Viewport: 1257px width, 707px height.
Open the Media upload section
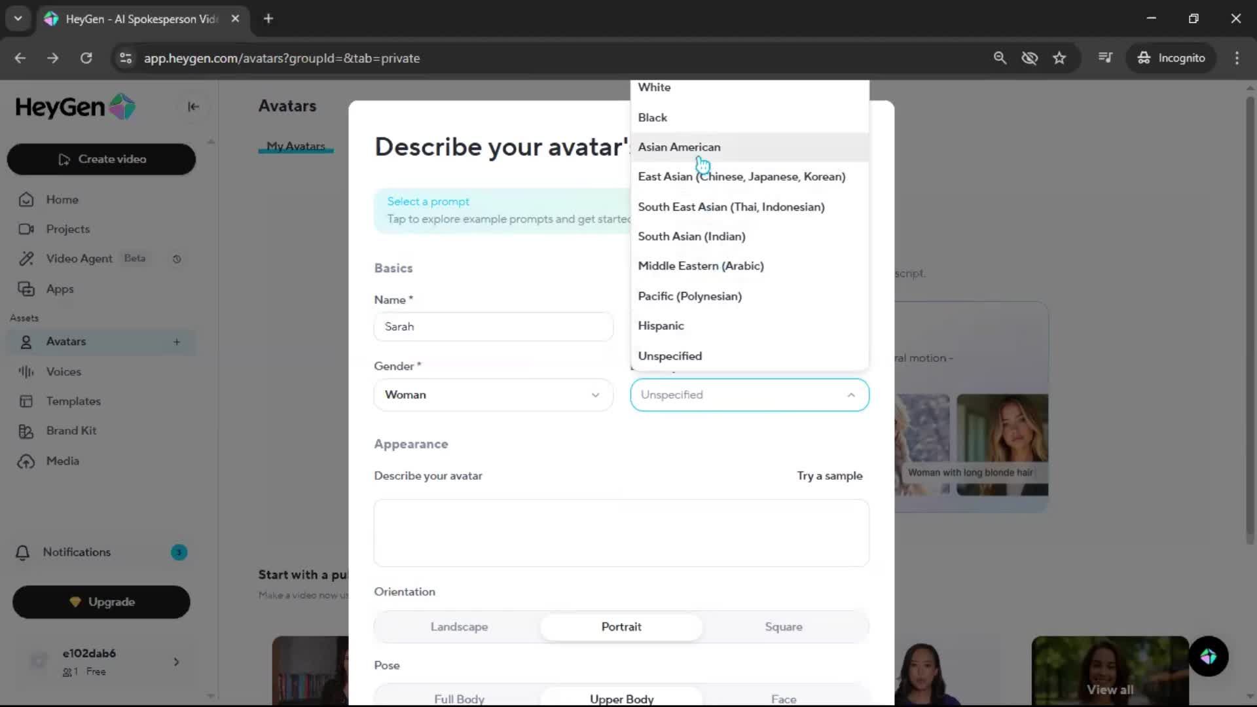click(62, 461)
